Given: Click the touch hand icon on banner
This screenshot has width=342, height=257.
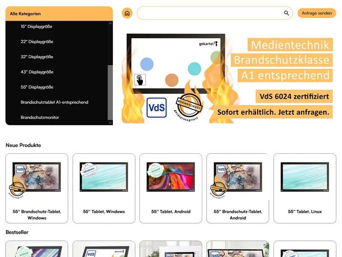Looking at the screenshot, I should [140, 80].
